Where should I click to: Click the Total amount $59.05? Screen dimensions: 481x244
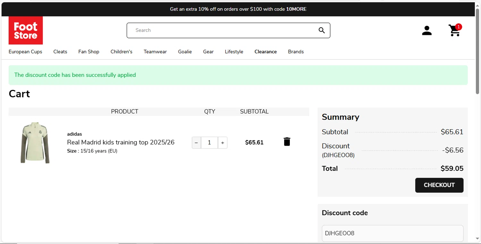[x=452, y=168]
